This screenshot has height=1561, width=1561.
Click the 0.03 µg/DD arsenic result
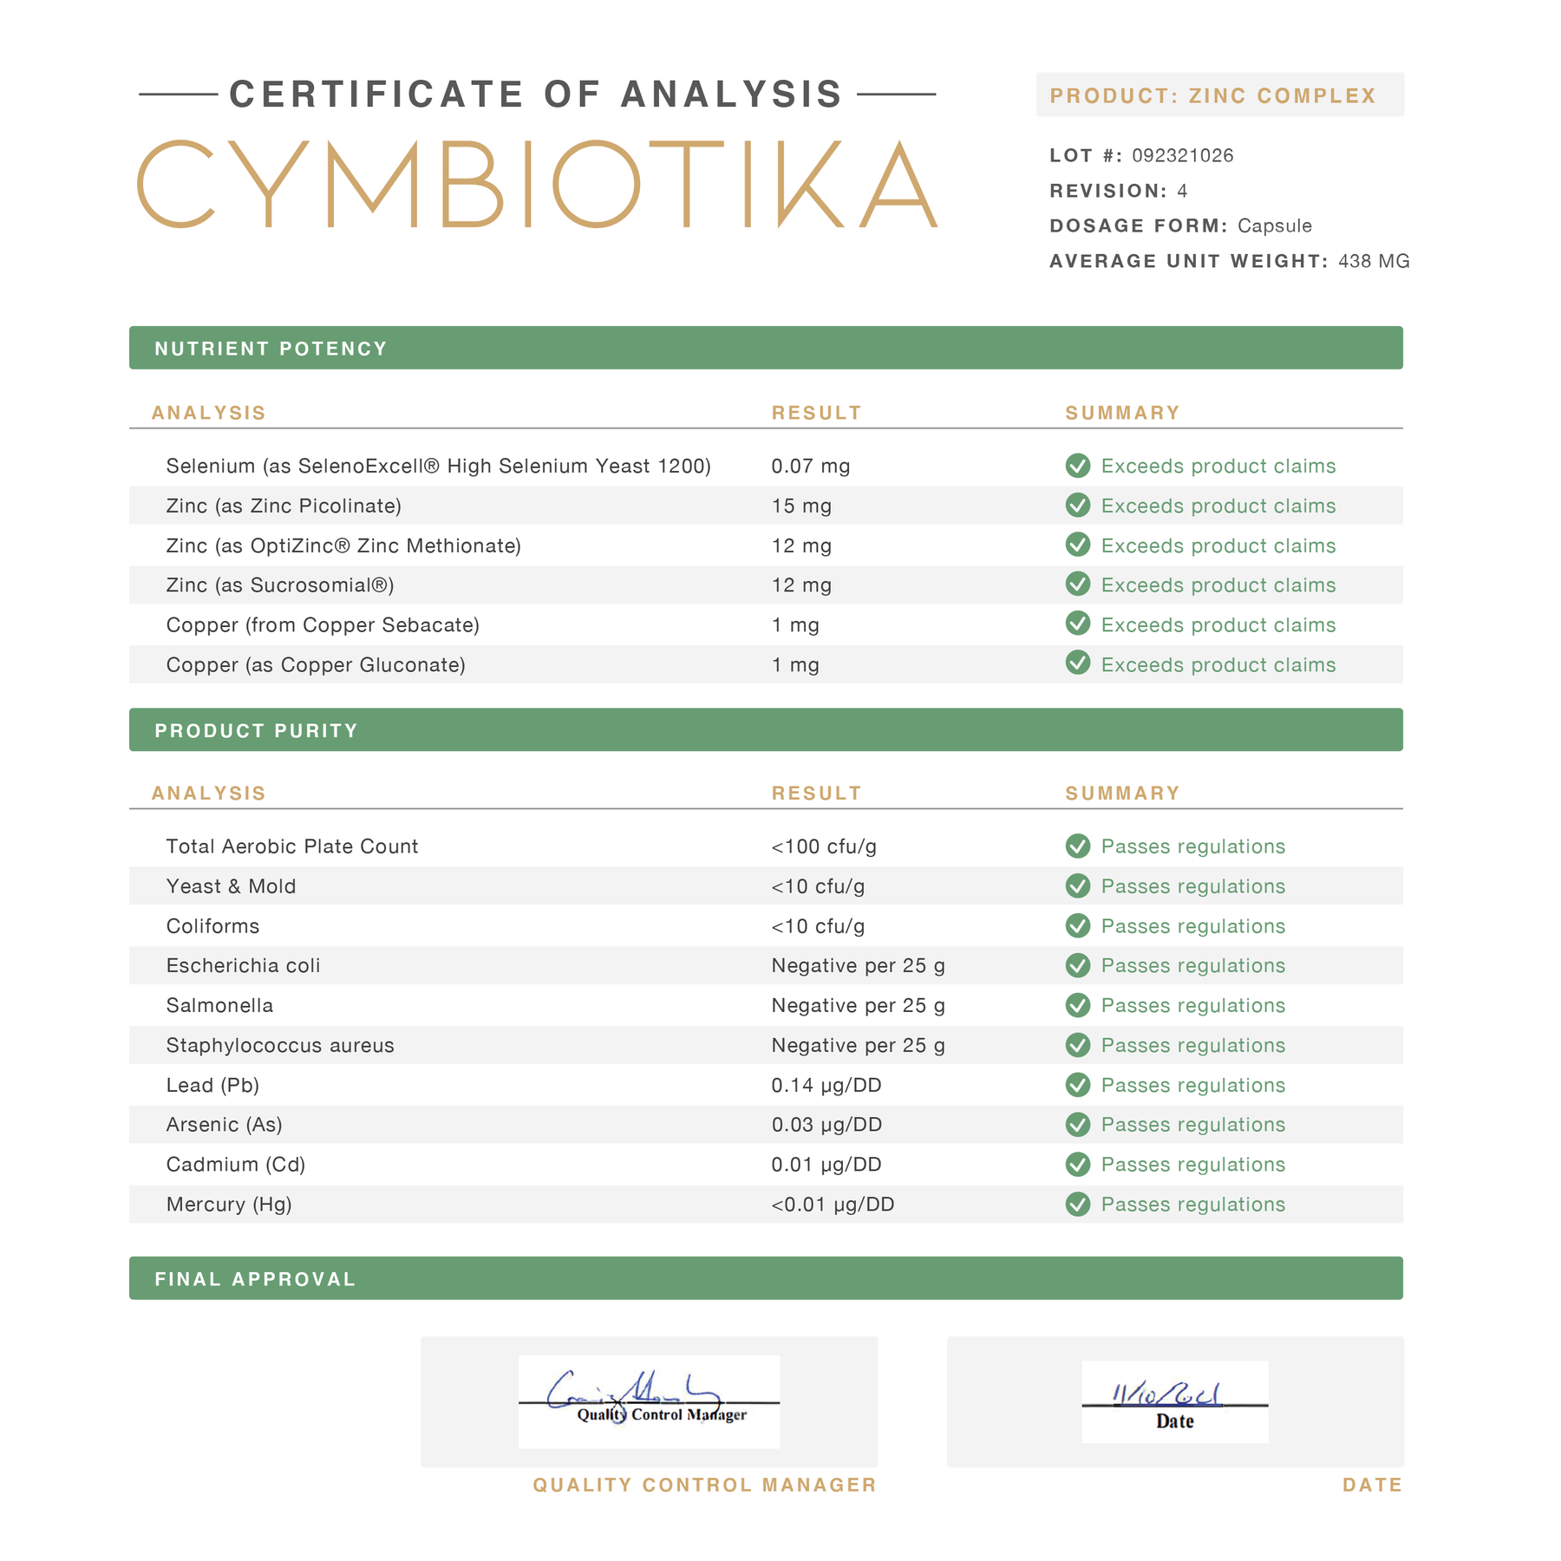tap(826, 1125)
